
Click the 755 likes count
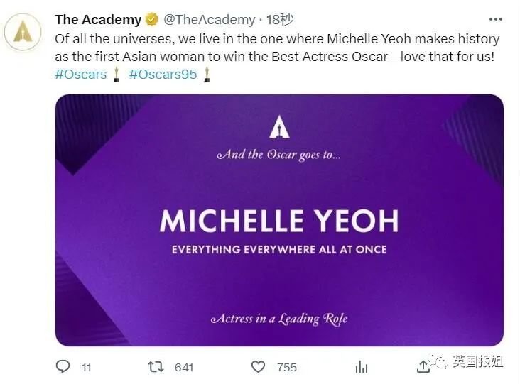click(287, 367)
